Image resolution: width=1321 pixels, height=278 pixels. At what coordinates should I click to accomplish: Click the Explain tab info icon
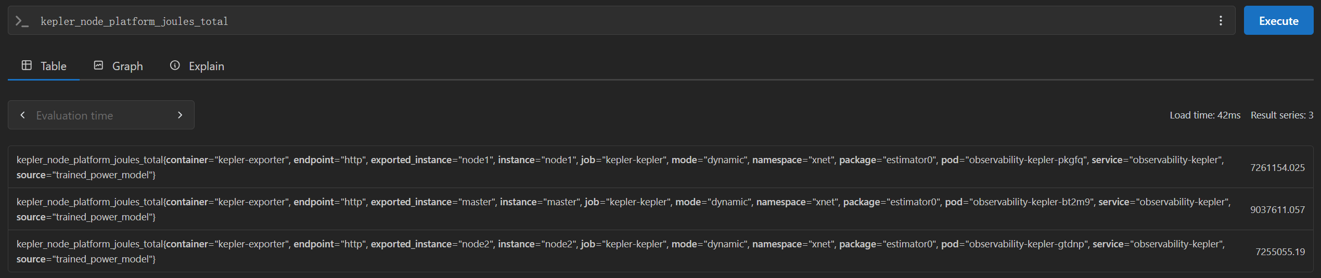(x=175, y=65)
